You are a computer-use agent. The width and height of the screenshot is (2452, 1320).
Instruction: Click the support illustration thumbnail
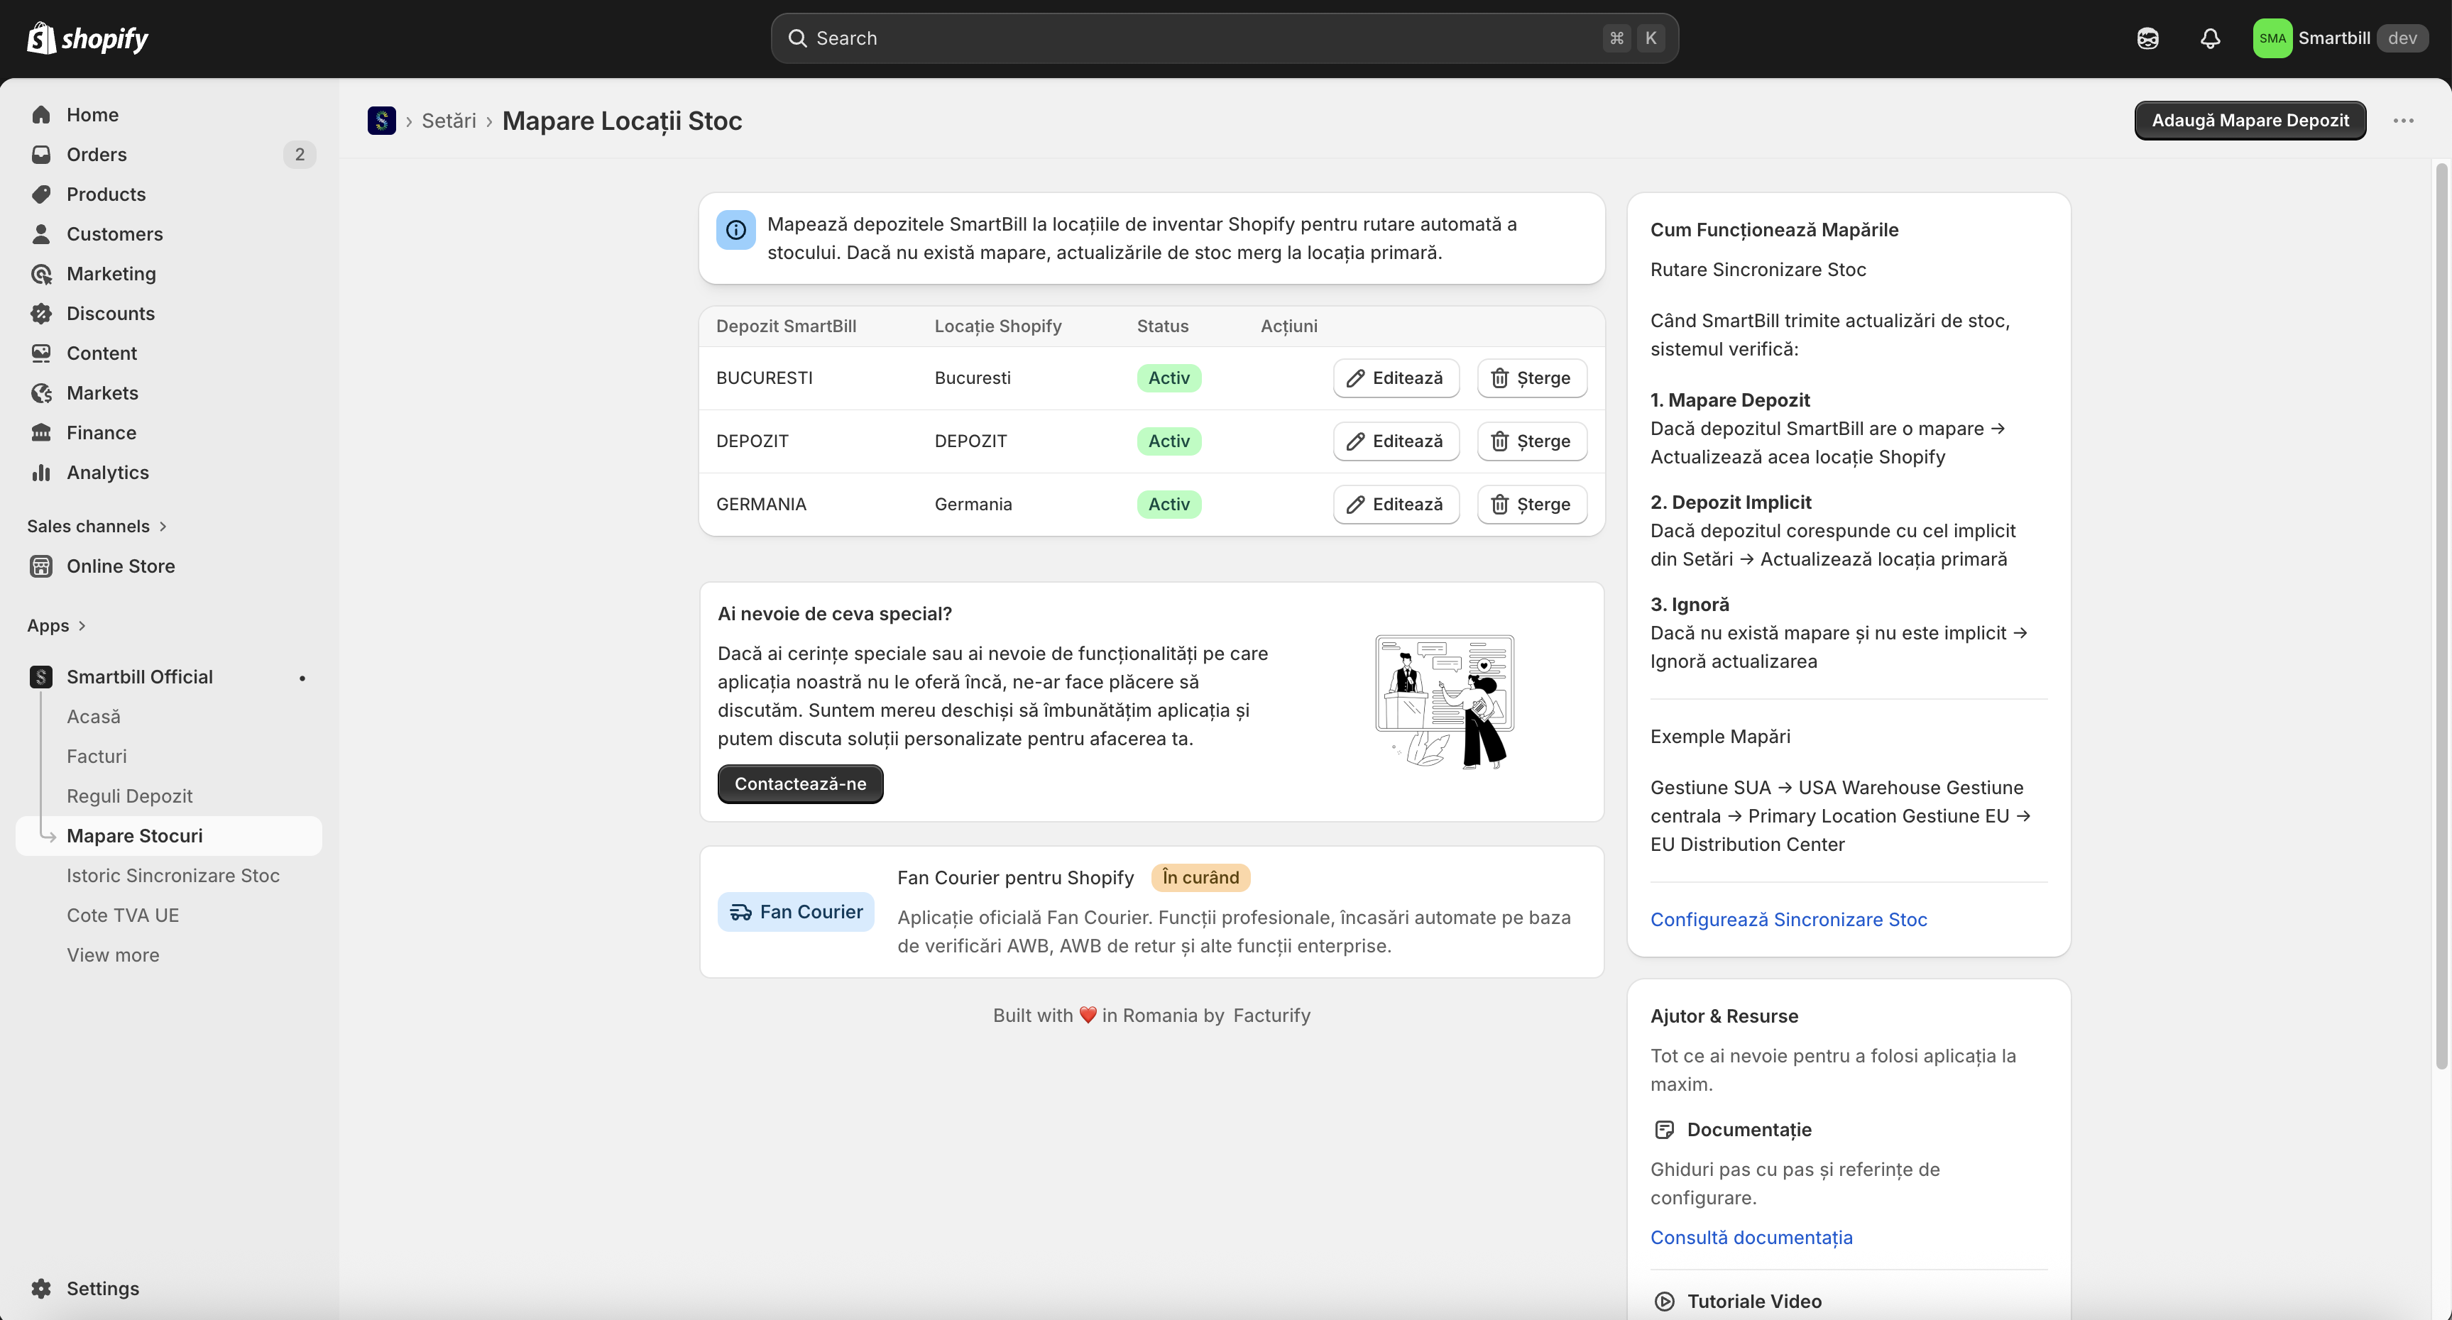(1444, 701)
